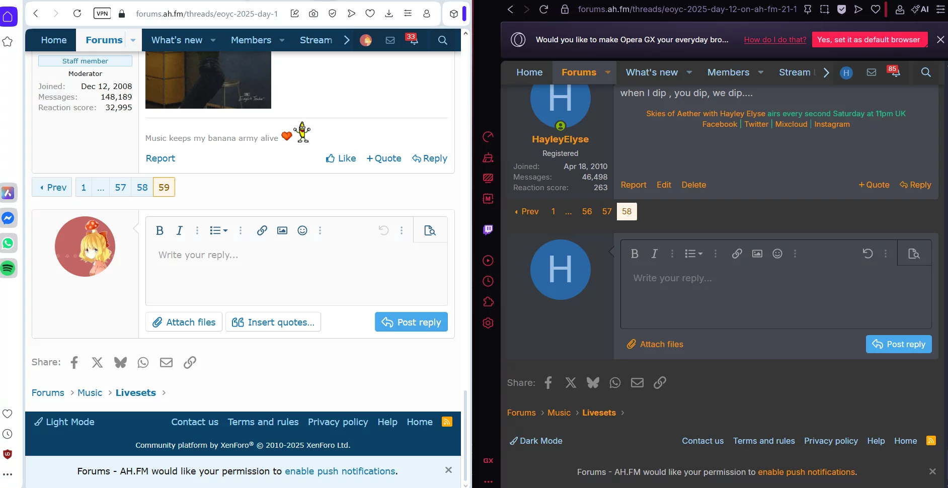Open WhatsApp in left browser sidebar

click(8, 243)
